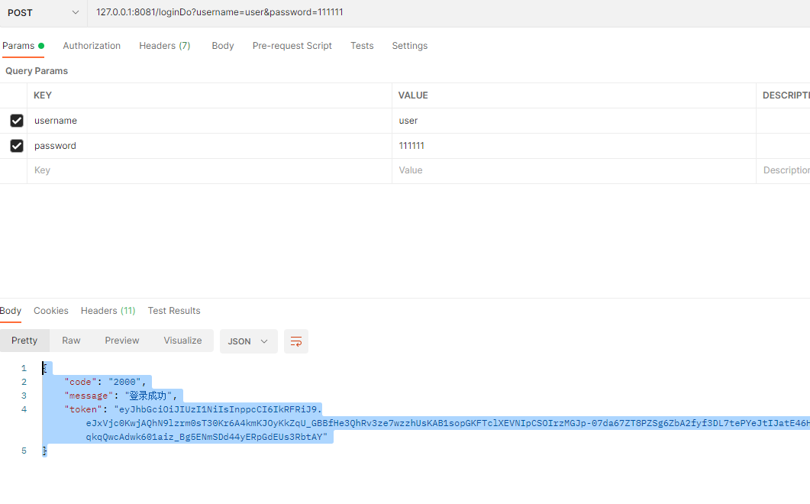Open the Authorization tab

click(92, 46)
